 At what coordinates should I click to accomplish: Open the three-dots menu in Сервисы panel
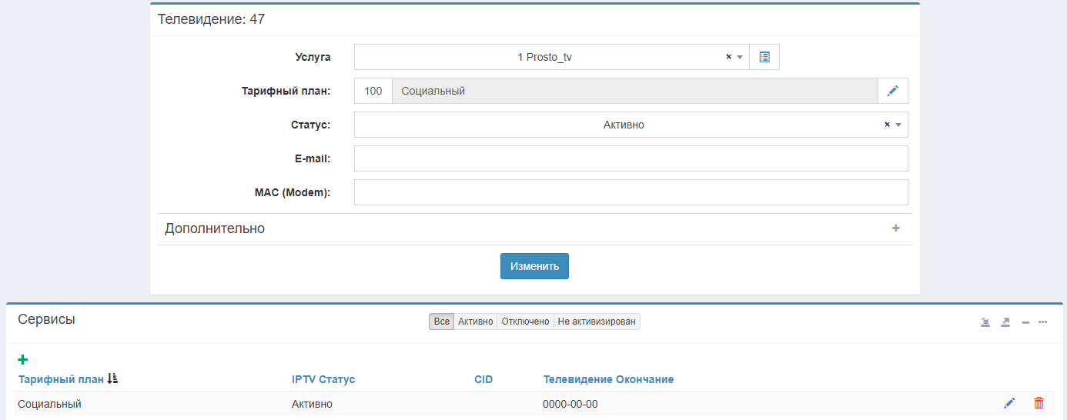(1043, 322)
